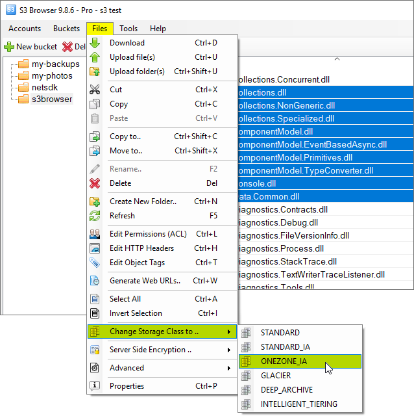Choose ONEZONE_IA storage class

300,361
